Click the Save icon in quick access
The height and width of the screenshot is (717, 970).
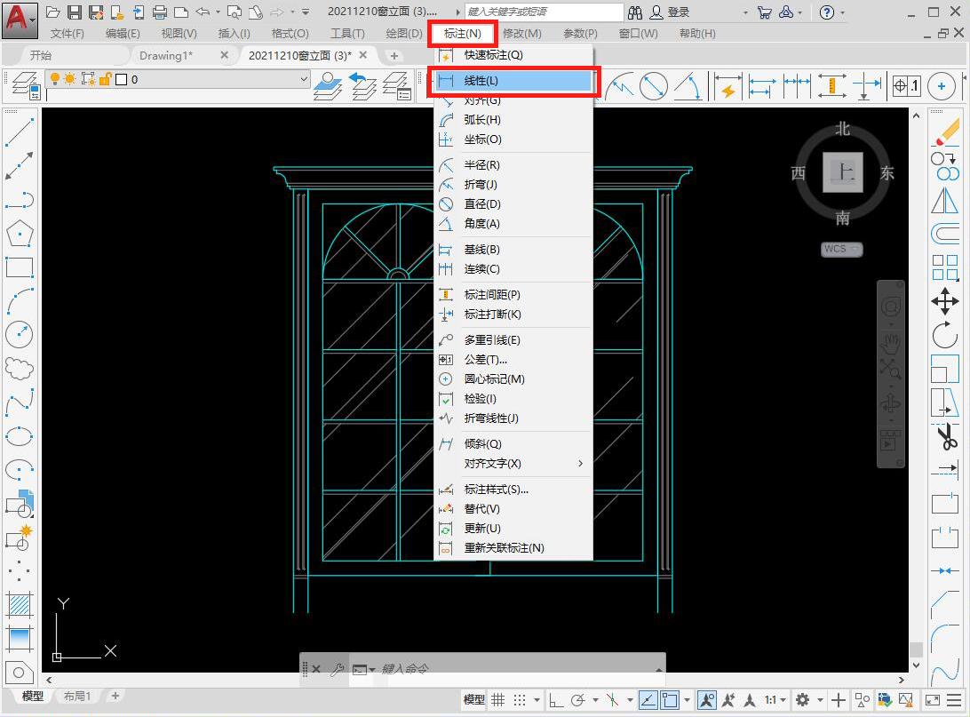pos(75,12)
